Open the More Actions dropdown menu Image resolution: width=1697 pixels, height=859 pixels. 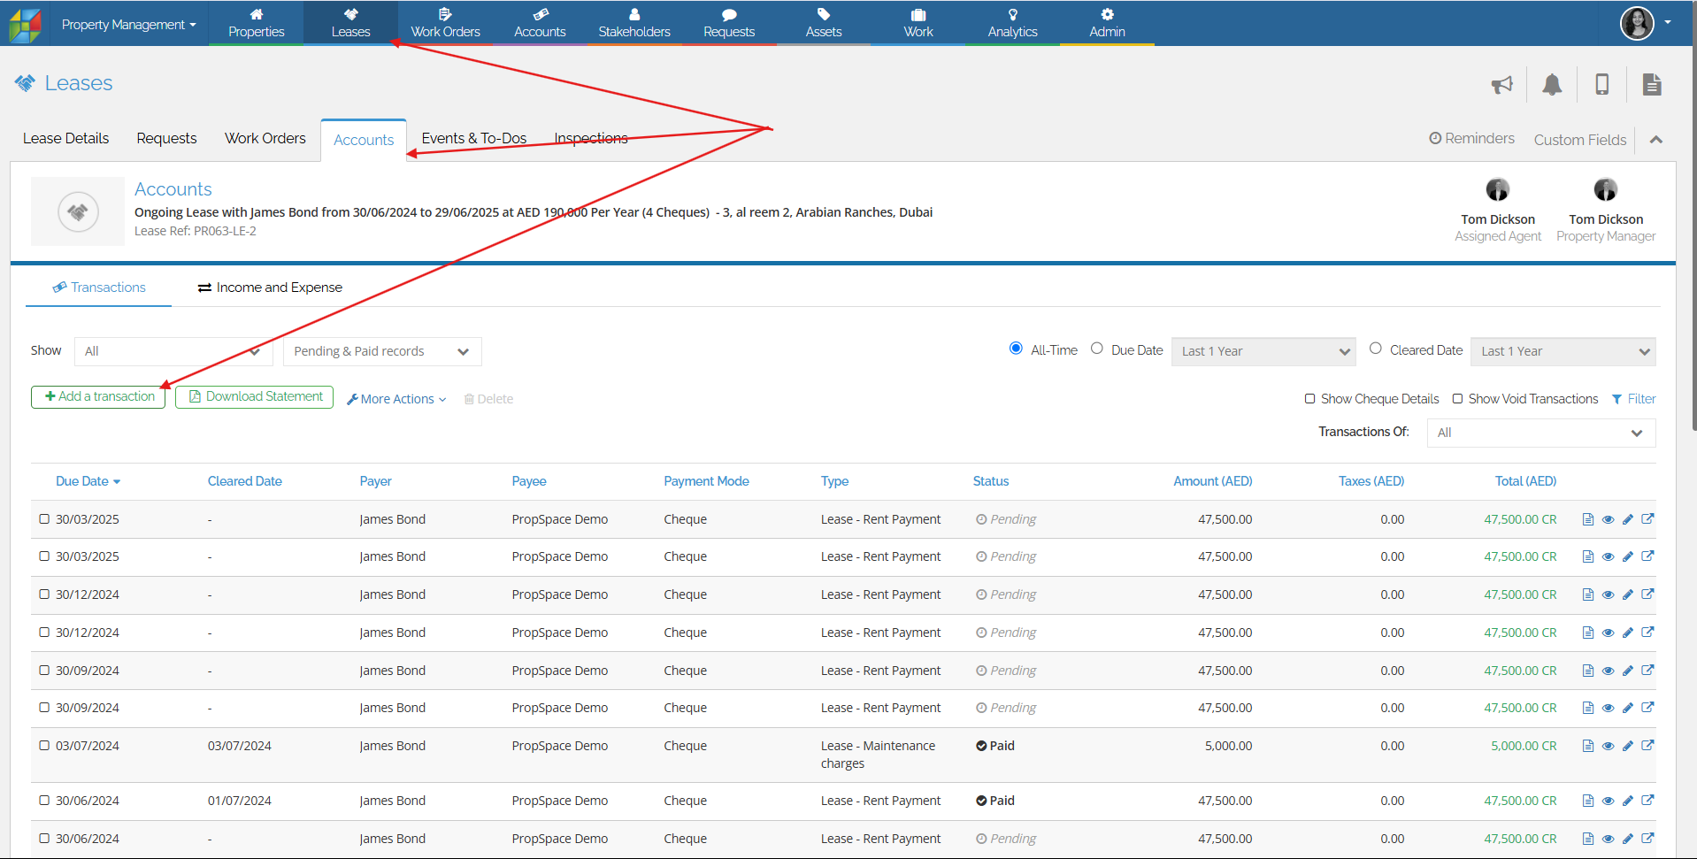coord(396,399)
